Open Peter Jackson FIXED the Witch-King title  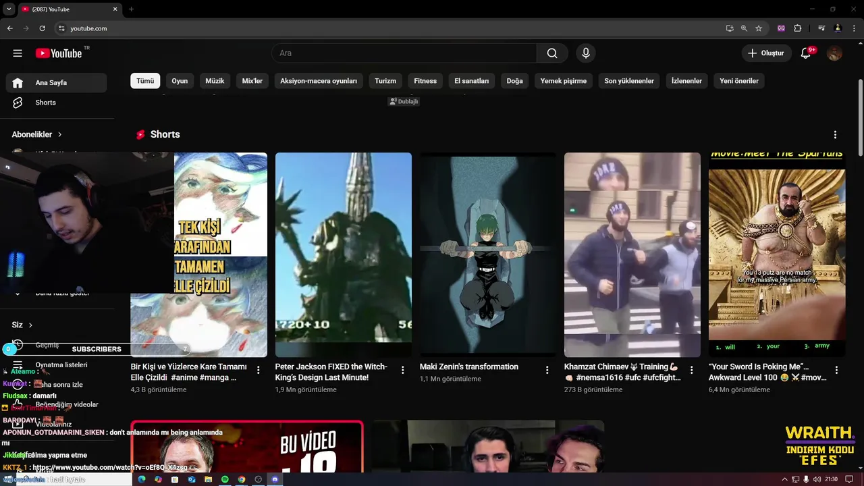click(331, 372)
